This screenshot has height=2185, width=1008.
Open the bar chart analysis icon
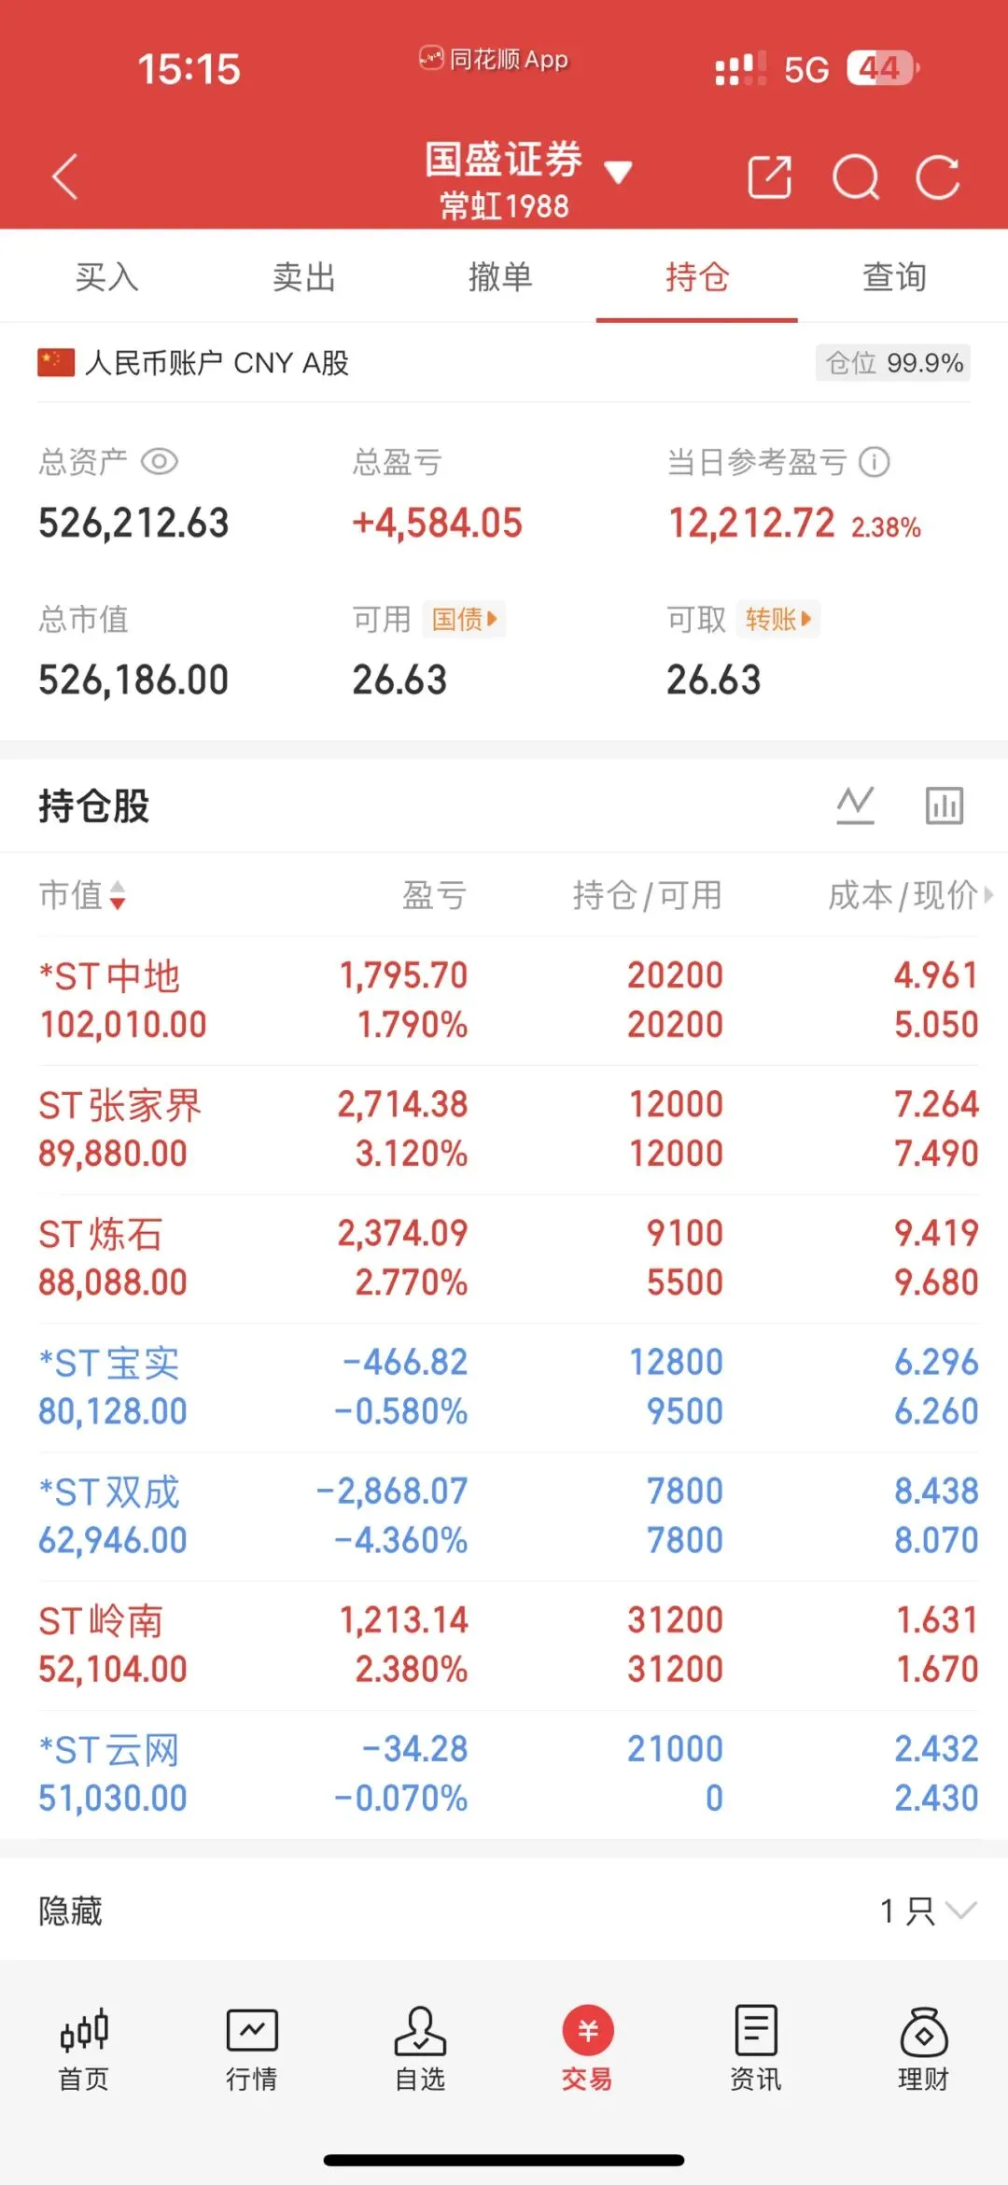pos(944,805)
